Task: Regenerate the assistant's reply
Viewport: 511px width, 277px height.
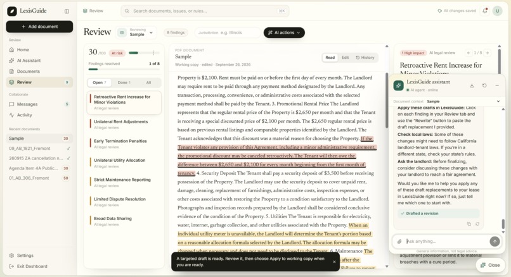Action: point(477,224)
